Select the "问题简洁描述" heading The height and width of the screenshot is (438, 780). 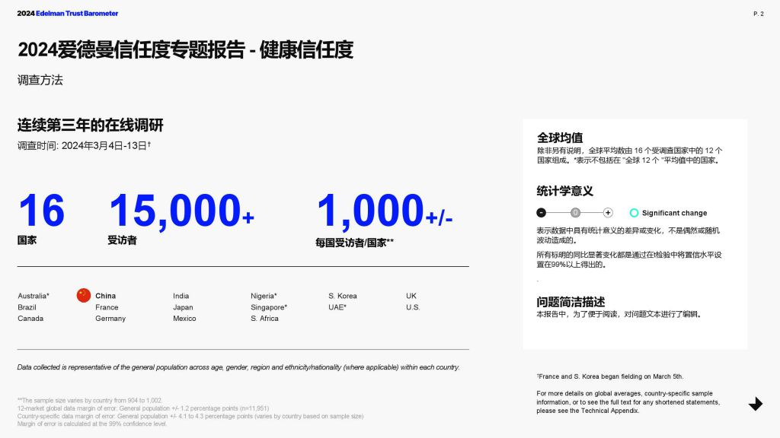571,302
